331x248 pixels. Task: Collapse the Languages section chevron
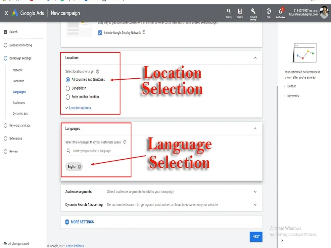pyautogui.click(x=255, y=128)
